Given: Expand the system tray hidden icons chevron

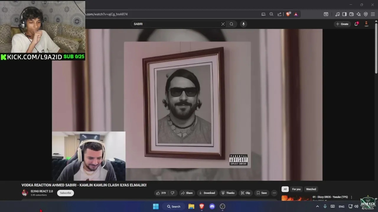Looking at the screenshot, I should pyautogui.click(x=317, y=206).
